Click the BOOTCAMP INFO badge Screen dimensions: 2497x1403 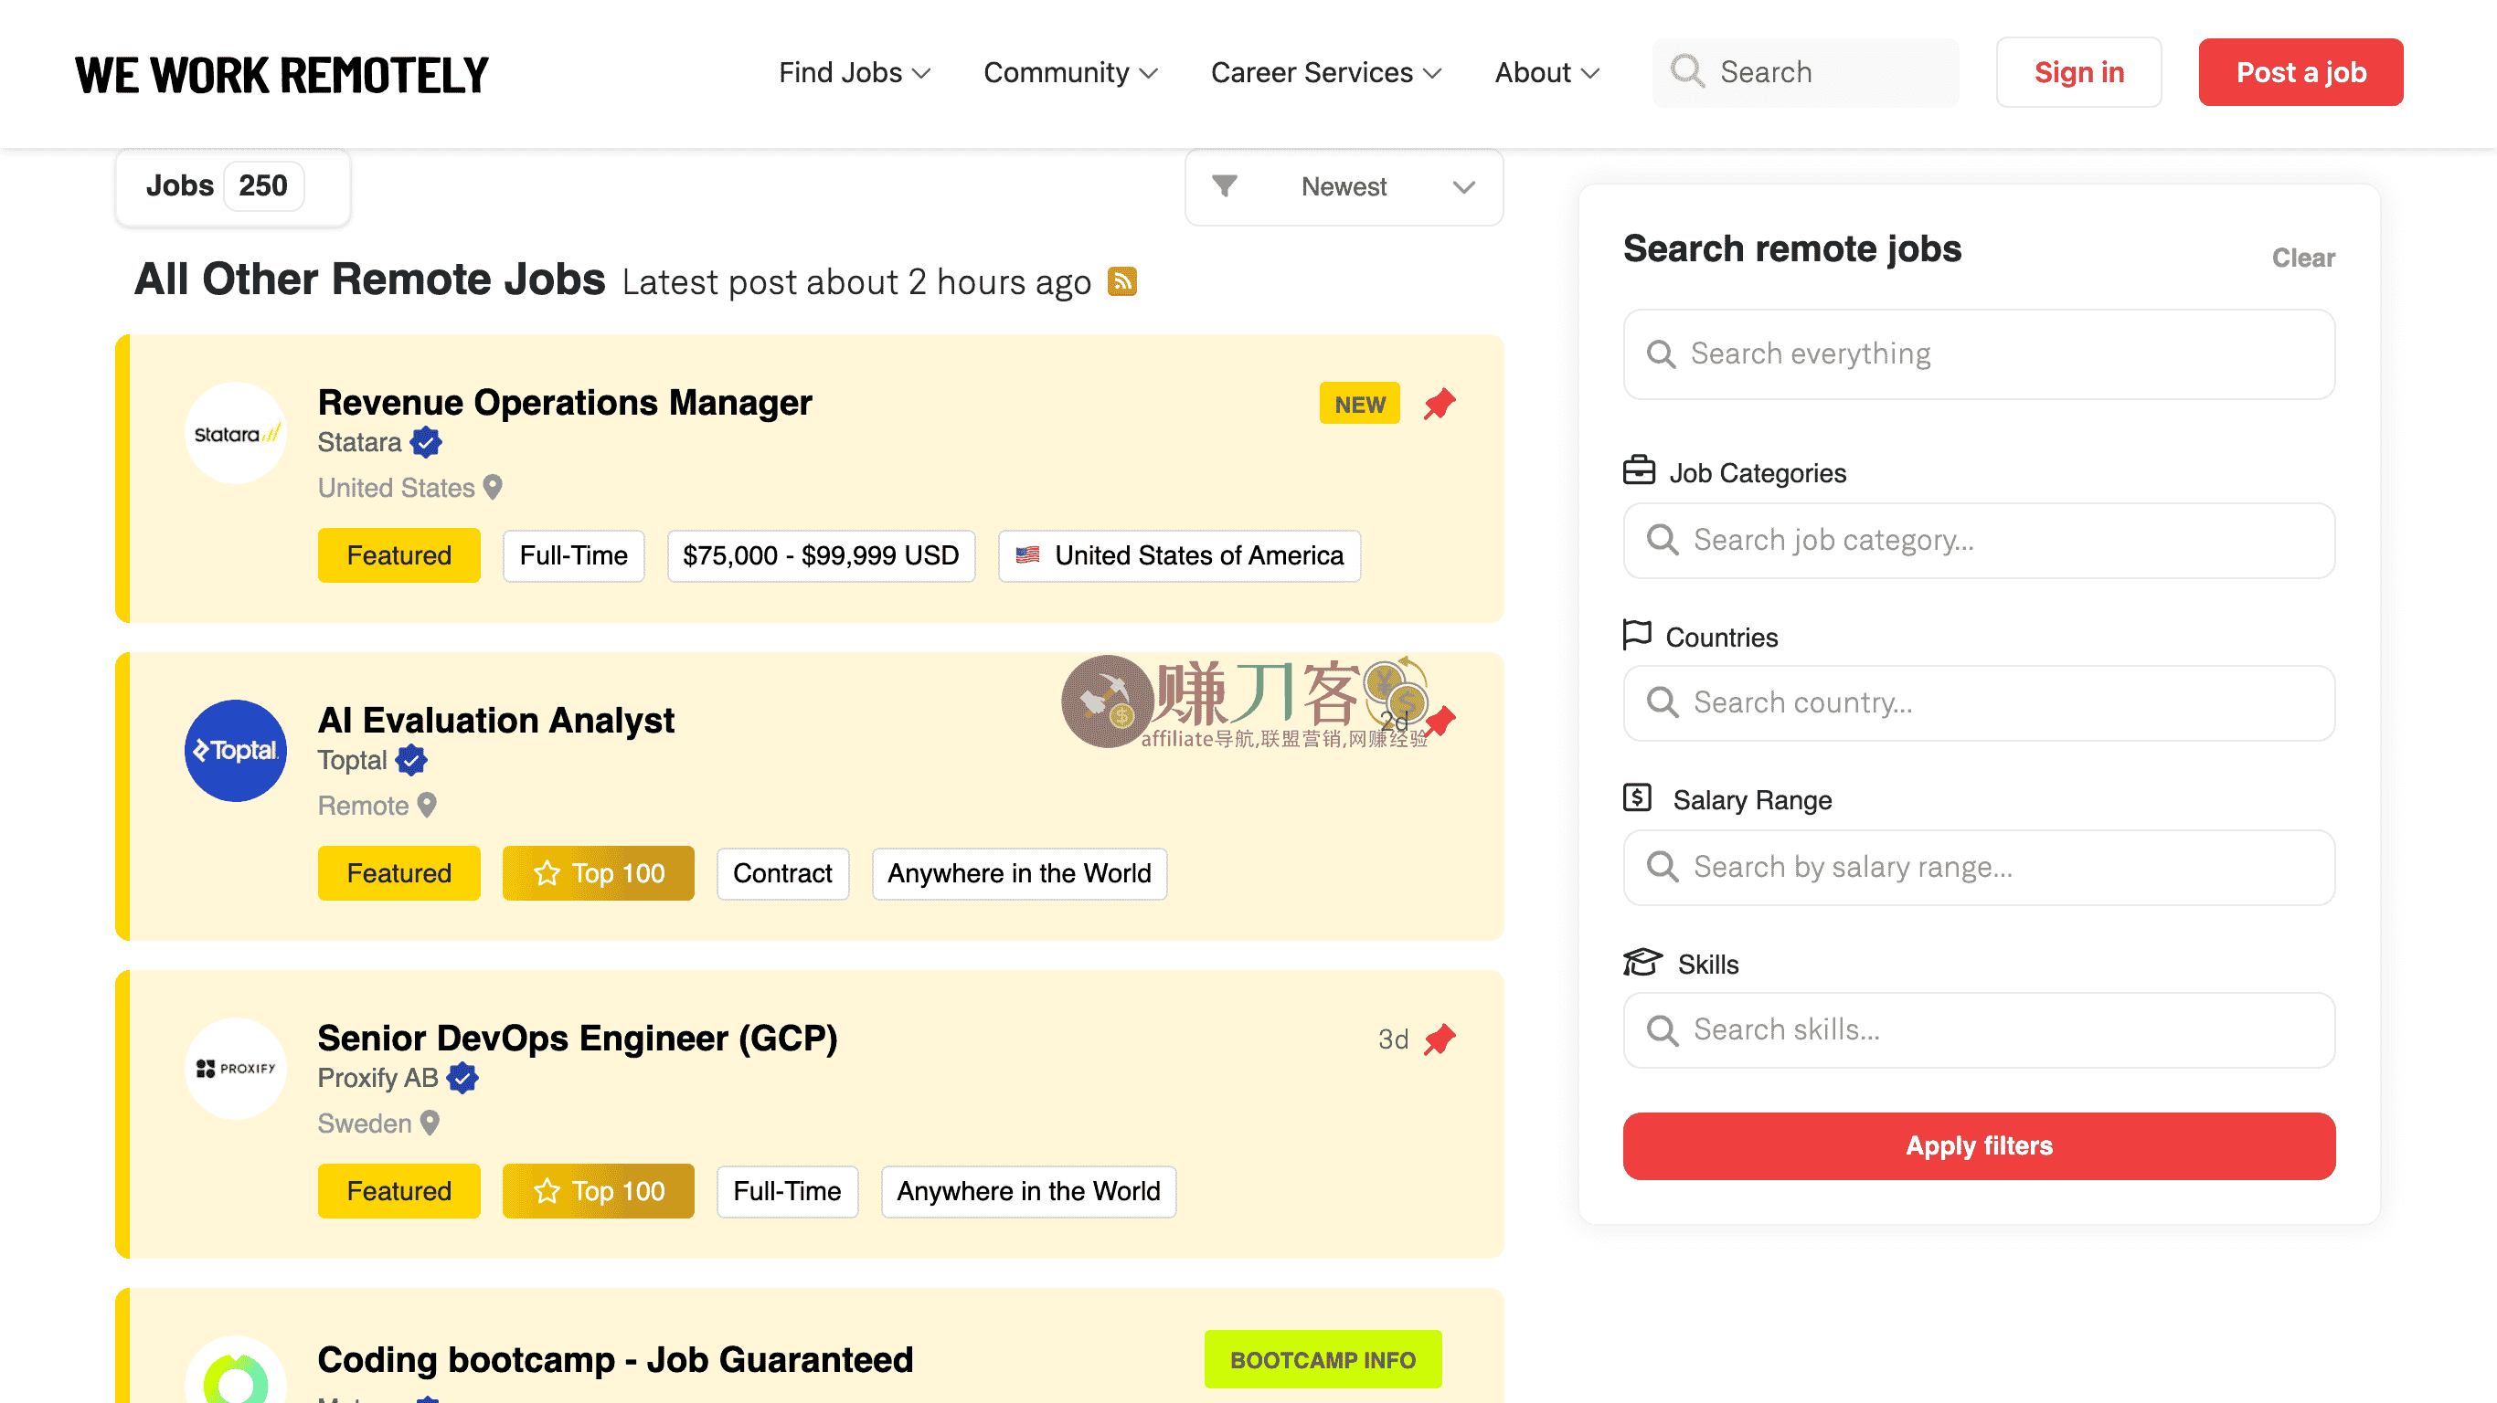[x=1323, y=1359]
